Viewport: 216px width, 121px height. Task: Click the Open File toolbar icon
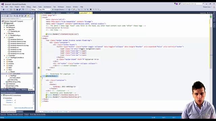click(15, 10)
